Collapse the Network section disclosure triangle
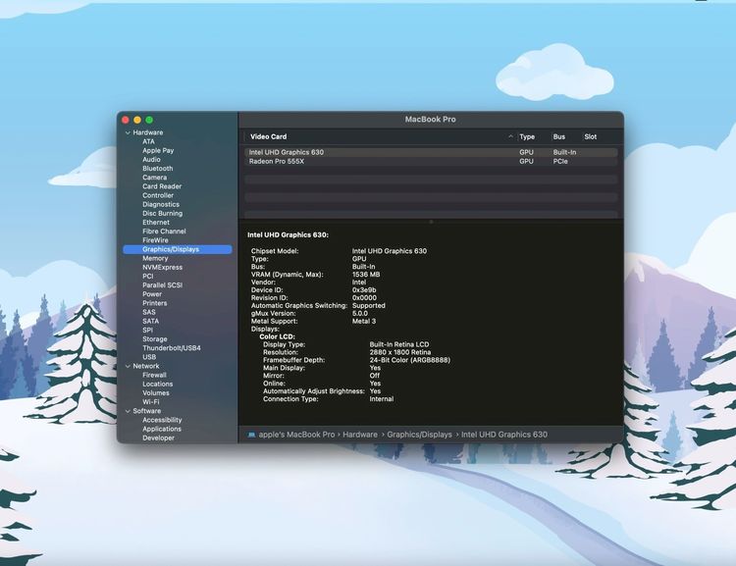 (x=127, y=366)
